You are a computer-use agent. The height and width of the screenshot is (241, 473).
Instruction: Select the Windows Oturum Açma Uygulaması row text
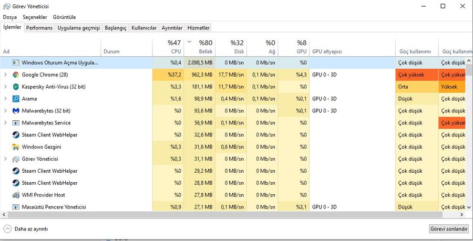[x=60, y=62]
